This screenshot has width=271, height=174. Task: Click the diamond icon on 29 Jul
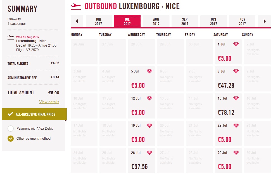(x=236, y=153)
